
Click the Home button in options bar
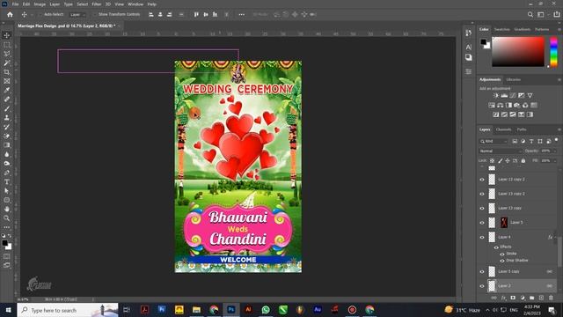[x=10, y=14]
